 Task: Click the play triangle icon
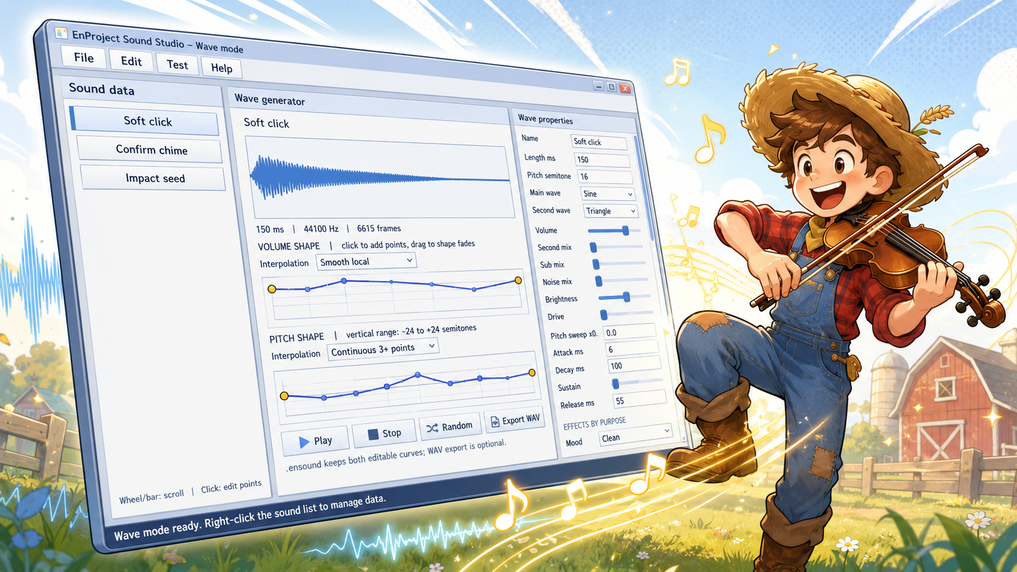(304, 442)
